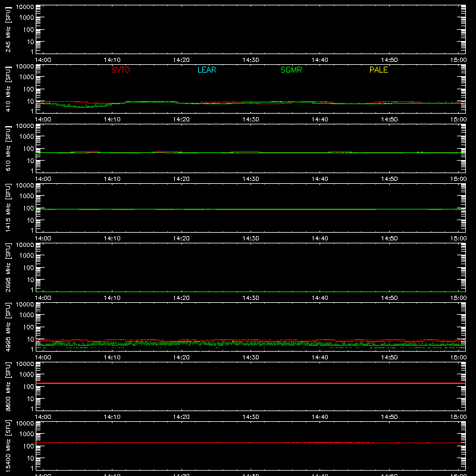Click 14:40 label below the 2695 MHz panel

tap(320, 298)
